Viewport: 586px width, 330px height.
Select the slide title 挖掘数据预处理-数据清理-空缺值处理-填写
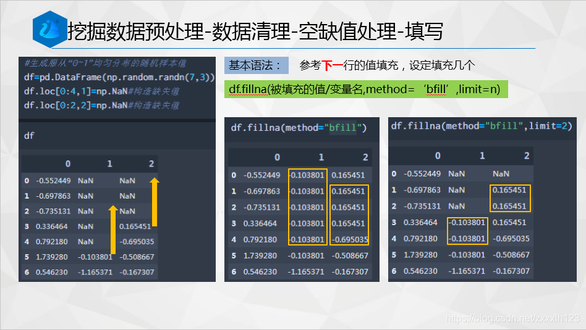[x=255, y=31]
